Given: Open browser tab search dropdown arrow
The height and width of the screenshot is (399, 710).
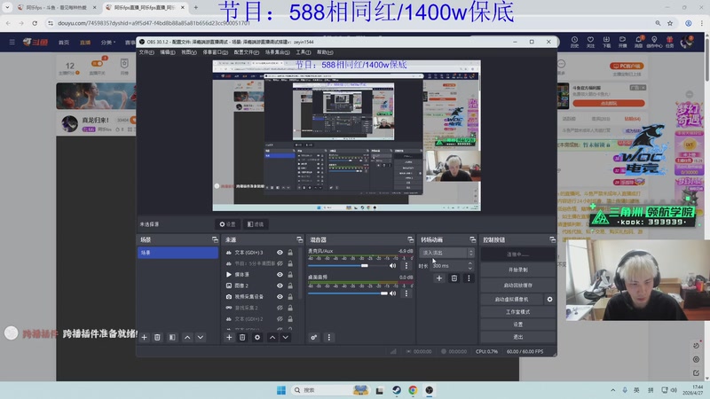Looking at the screenshot, I should coord(7,7).
